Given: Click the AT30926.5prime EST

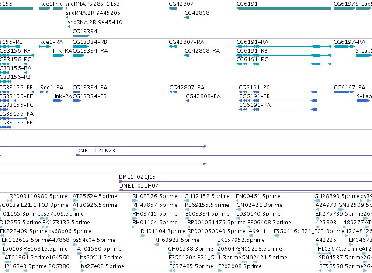Looking at the screenshot, I should tap(75, 209).
